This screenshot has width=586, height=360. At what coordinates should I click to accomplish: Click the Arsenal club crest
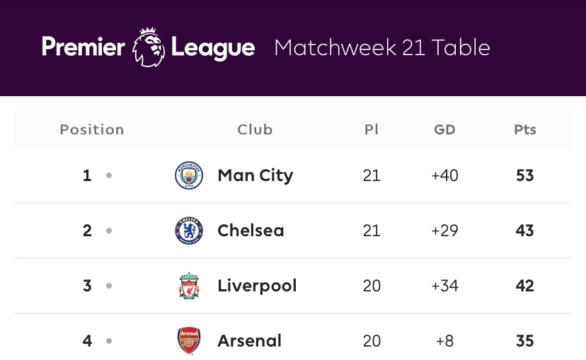click(189, 341)
